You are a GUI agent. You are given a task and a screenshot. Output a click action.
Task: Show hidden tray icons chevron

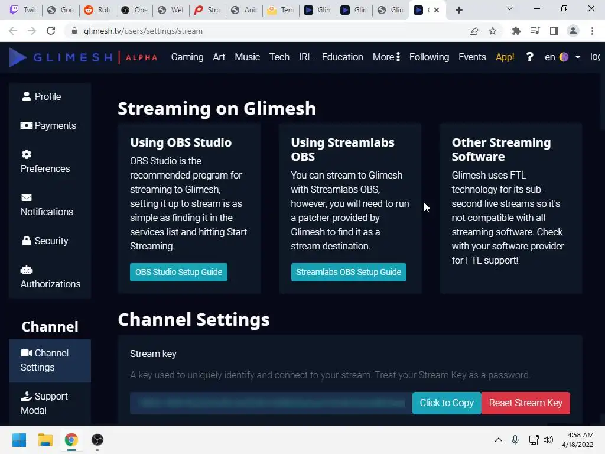click(499, 440)
